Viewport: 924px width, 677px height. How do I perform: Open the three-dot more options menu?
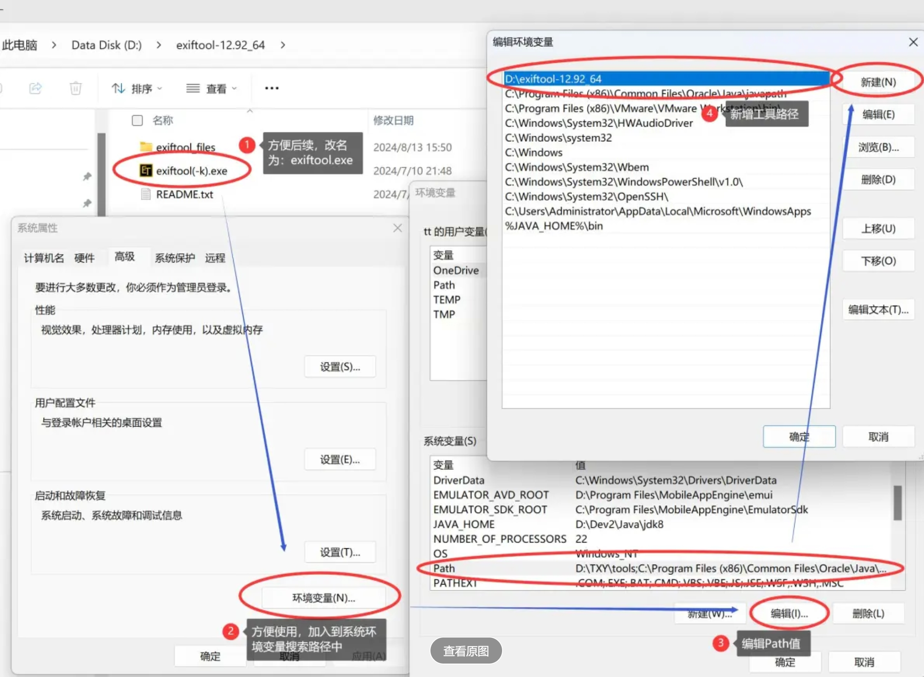271,88
